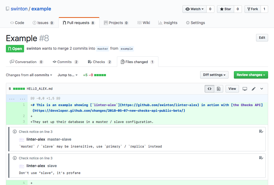Click 'Don't use "slave", it's profane' message
Viewport: 274px width, 185px height.
pos(50,173)
